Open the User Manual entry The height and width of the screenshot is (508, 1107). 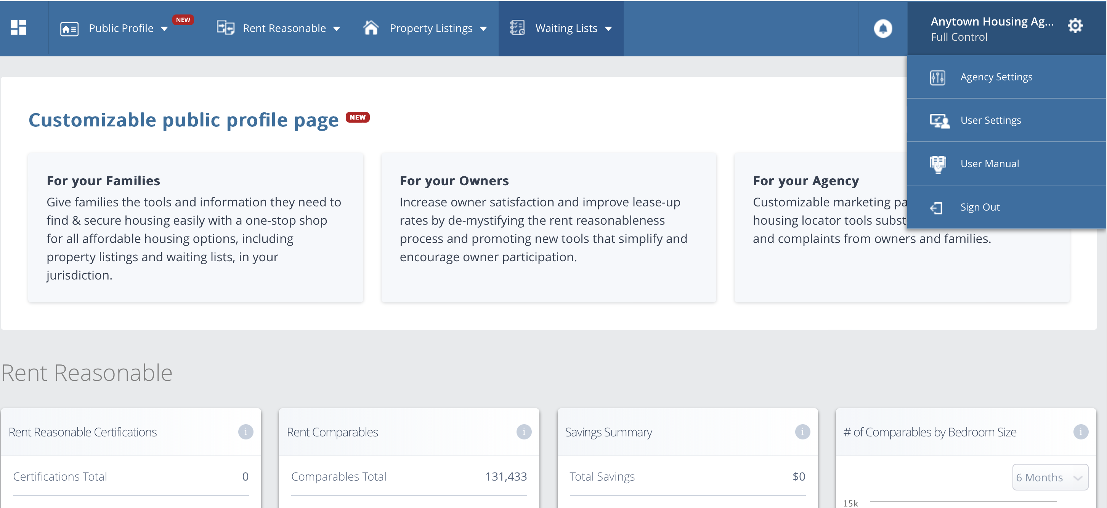click(x=989, y=164)
